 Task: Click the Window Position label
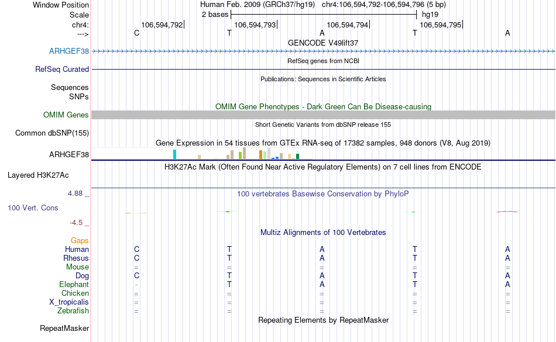click(61, 5)
